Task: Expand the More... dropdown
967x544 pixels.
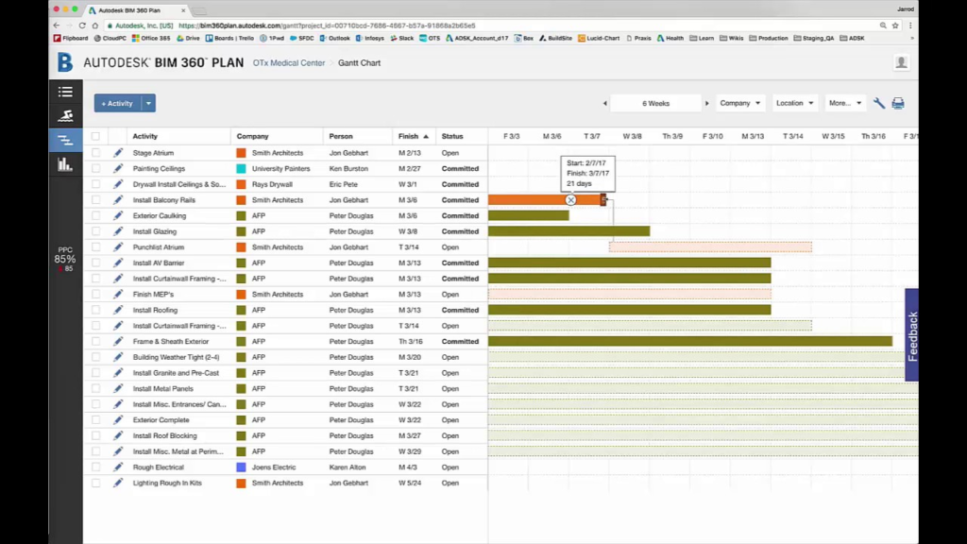Action: [x=845, y=103]
